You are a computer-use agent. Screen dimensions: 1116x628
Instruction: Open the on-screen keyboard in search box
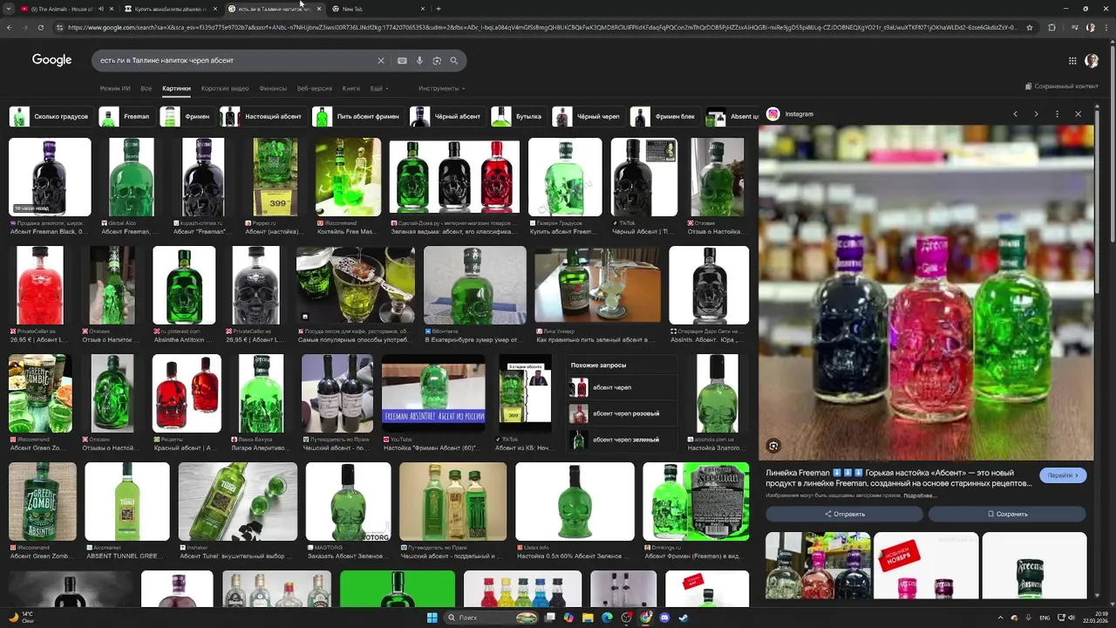pos(402,61)
